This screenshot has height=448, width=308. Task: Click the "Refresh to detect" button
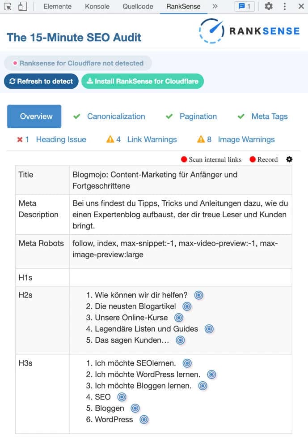41,81
